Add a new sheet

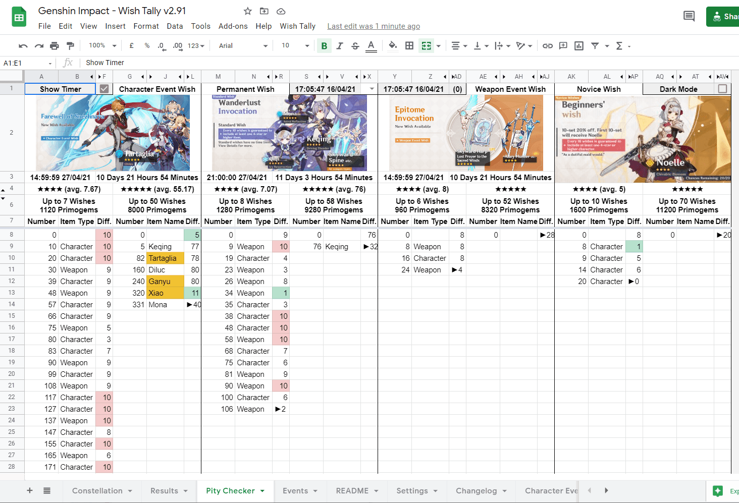(x=30, y=491)
